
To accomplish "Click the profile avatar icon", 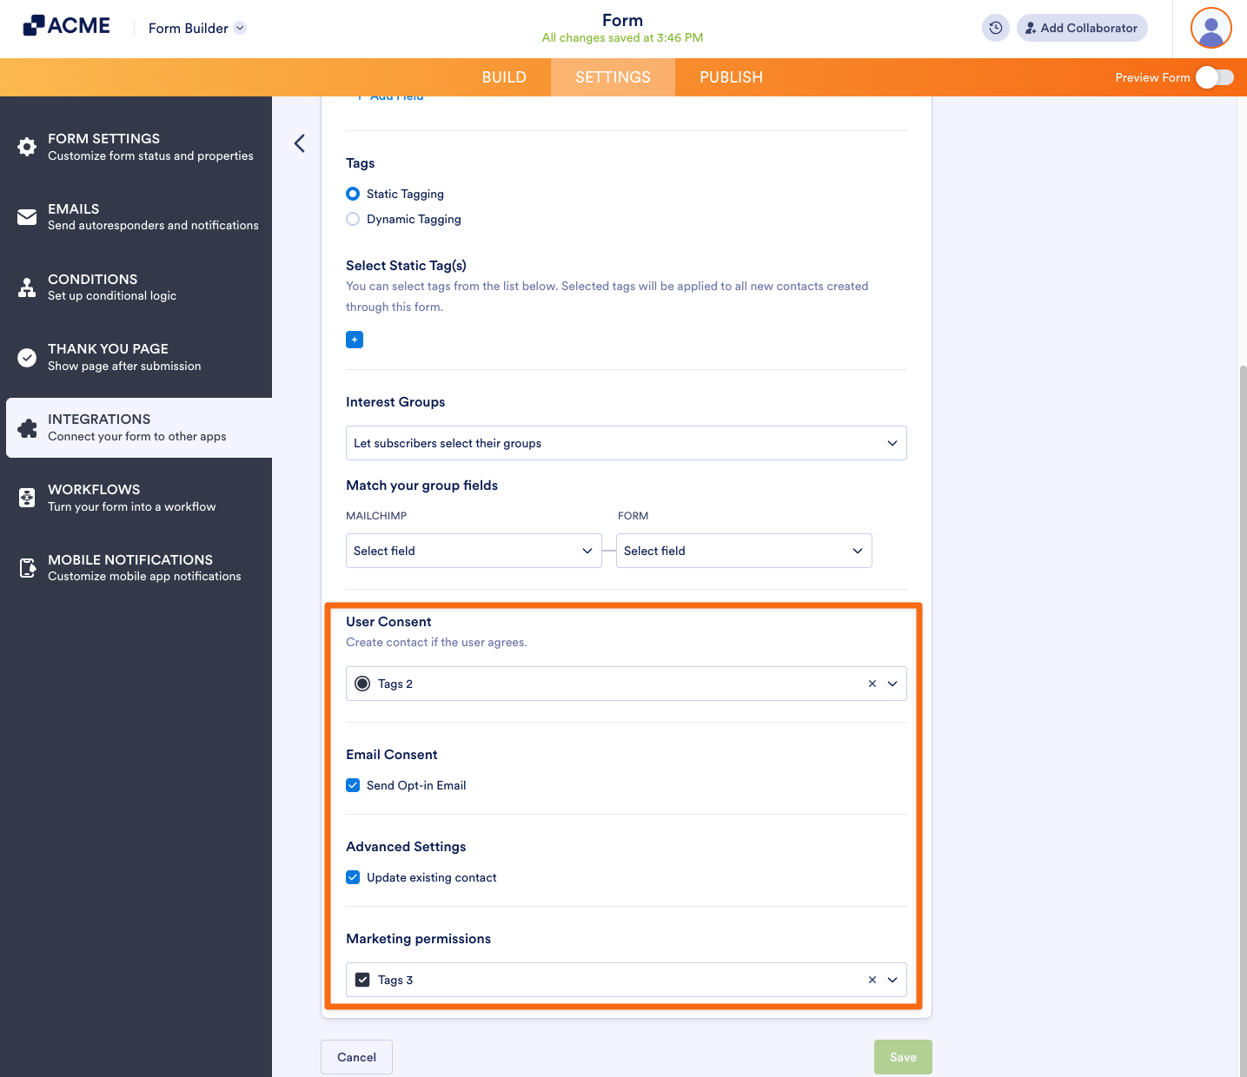I will click(1210, 28).
